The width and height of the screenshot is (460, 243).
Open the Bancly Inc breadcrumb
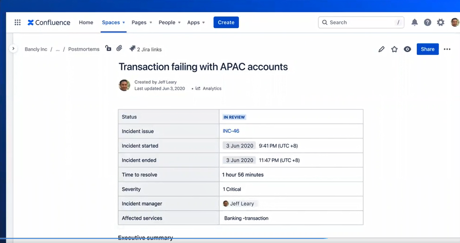pos(36,49)
